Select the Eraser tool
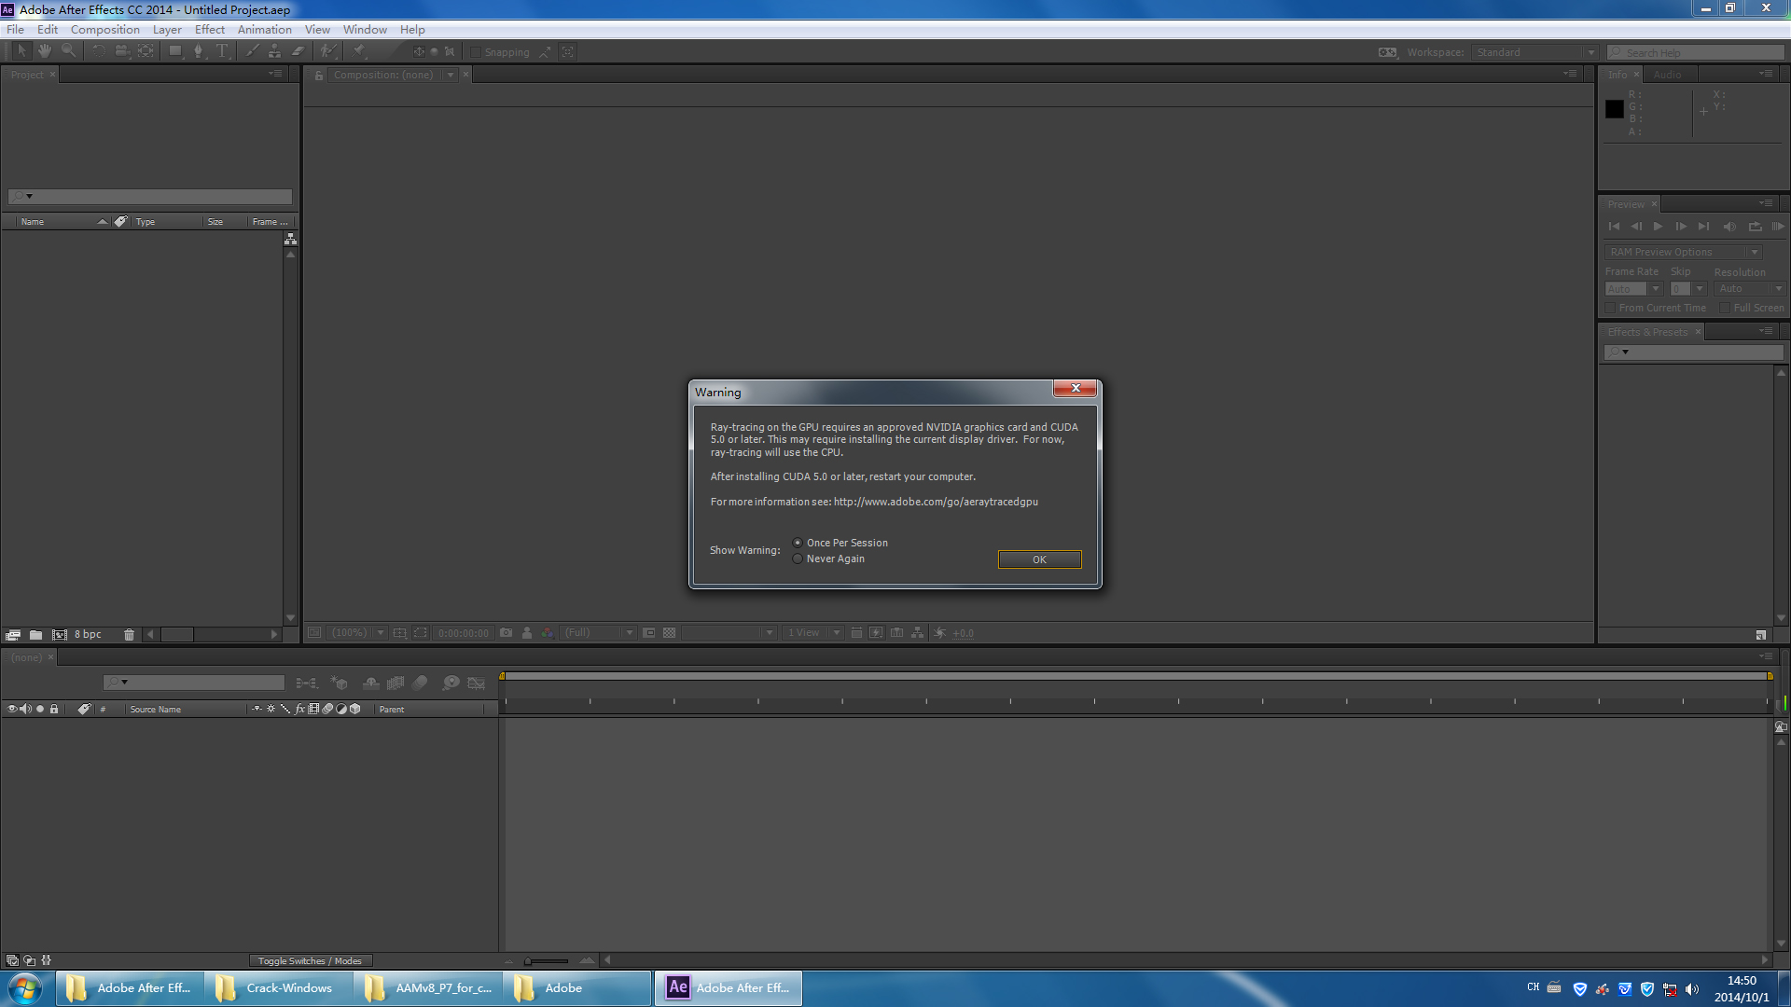 298,51
